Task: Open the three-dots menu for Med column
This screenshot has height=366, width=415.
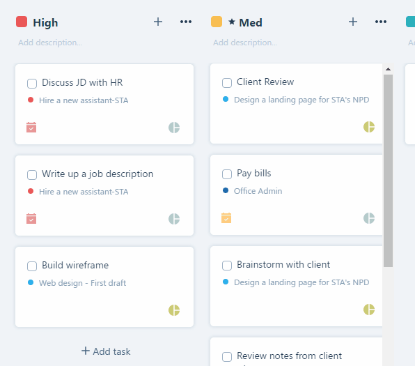Action: tap(381, 22)
